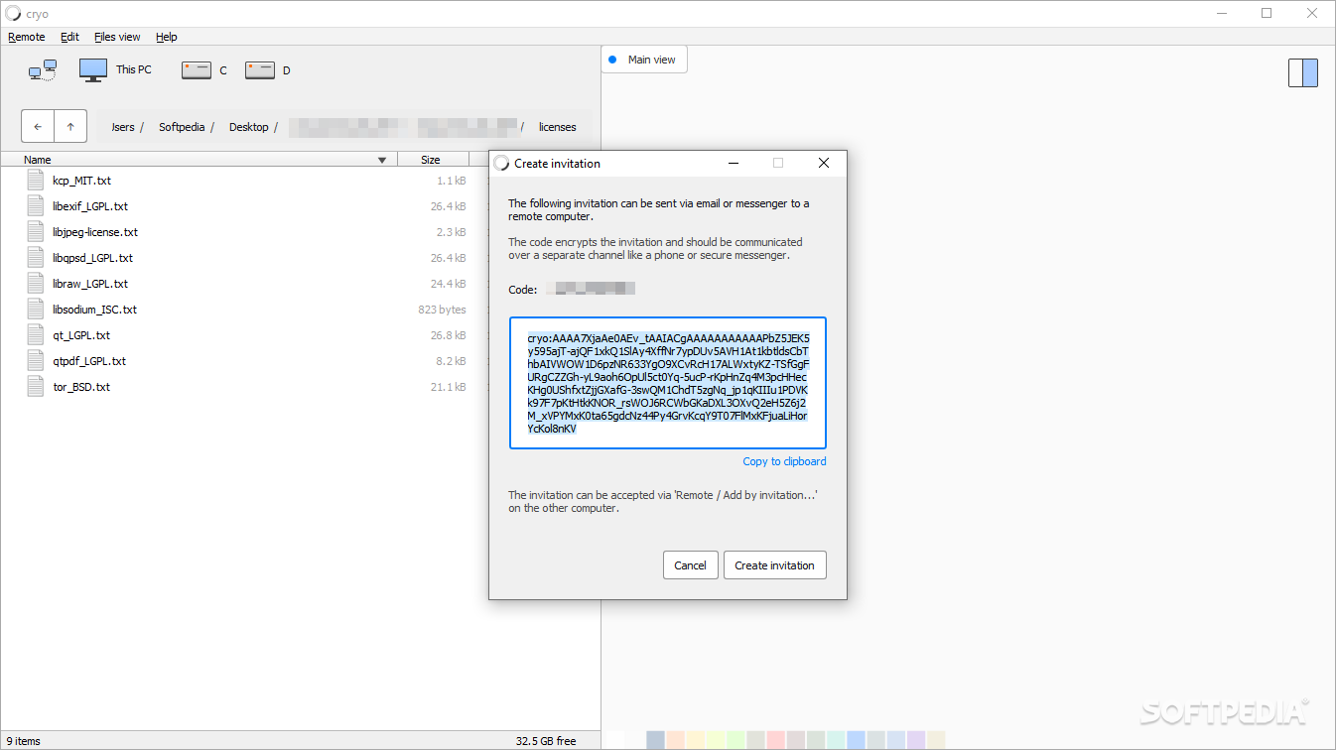Click the 823 bytes size value

pos(442,310)
